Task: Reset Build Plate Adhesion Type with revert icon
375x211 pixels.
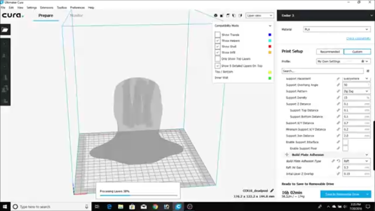Action: 339,161
